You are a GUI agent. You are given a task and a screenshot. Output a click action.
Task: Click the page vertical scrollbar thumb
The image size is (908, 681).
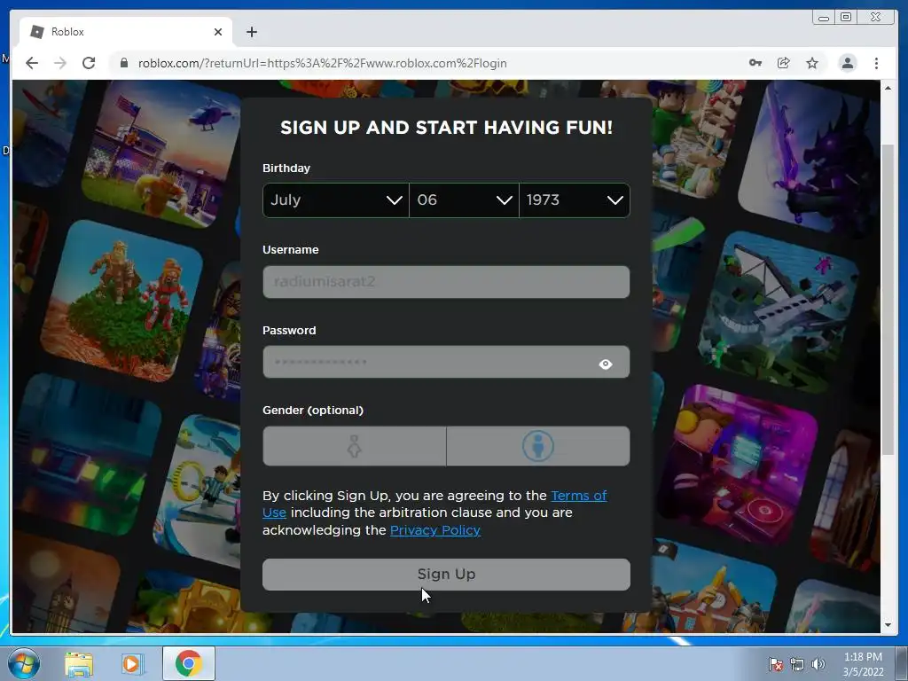(x=888, y=299)
